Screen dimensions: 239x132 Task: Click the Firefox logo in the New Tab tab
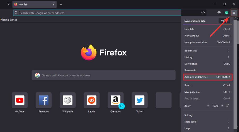click(x=16, y=4)
